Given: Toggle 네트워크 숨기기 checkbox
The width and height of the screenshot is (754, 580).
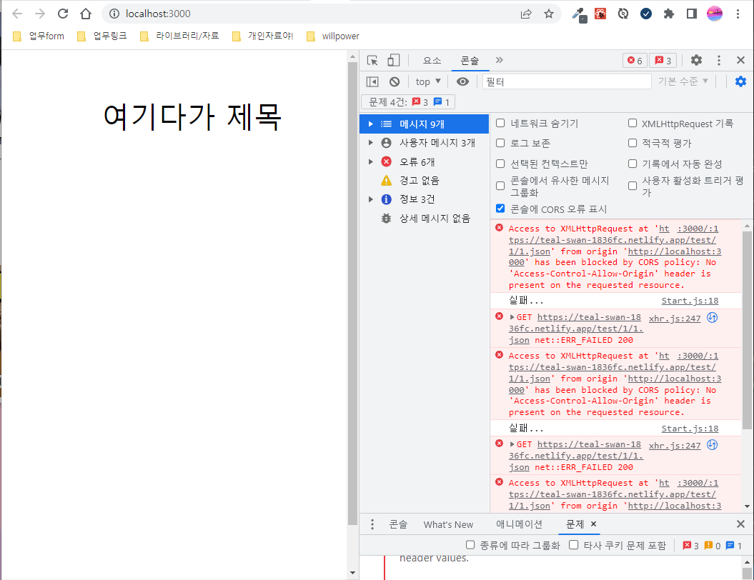Looking at the screenshot, I should 500,123.
